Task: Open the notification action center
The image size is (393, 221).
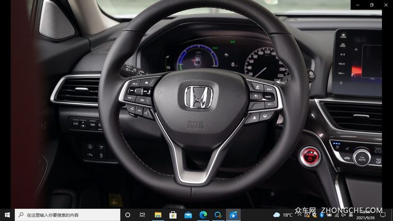Action: click(x=383, y=215)
